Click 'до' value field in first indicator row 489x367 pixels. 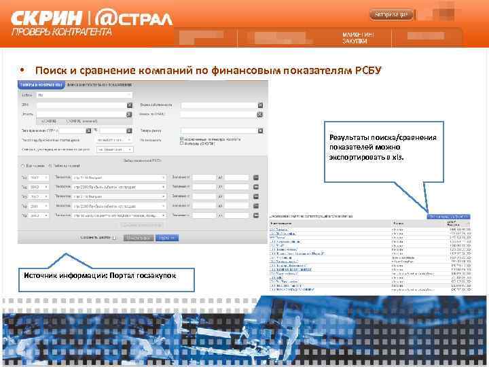[237, 177]
